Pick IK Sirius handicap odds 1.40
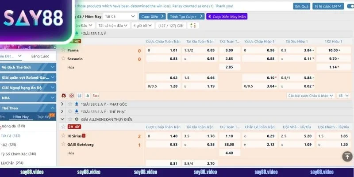 tap(163, 136)
